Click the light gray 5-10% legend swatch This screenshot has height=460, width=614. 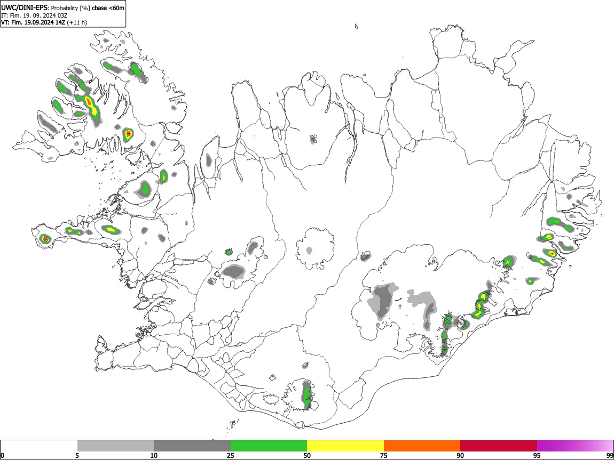point(115,446)
